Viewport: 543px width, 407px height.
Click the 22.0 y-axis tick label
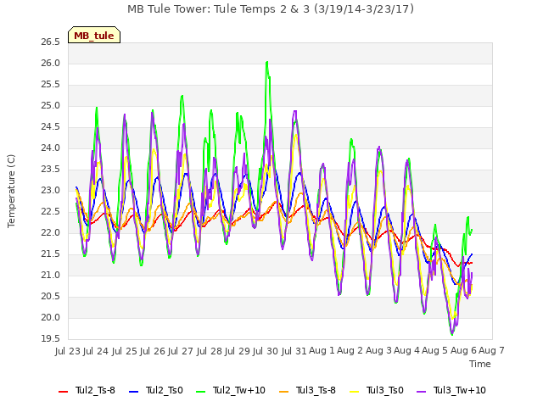pos(51,233)
